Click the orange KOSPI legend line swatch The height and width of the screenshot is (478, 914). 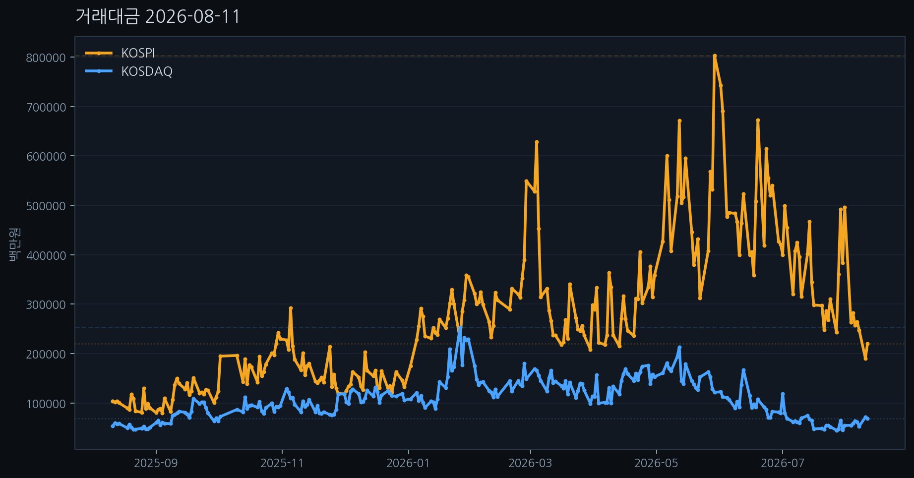(99, 53)
